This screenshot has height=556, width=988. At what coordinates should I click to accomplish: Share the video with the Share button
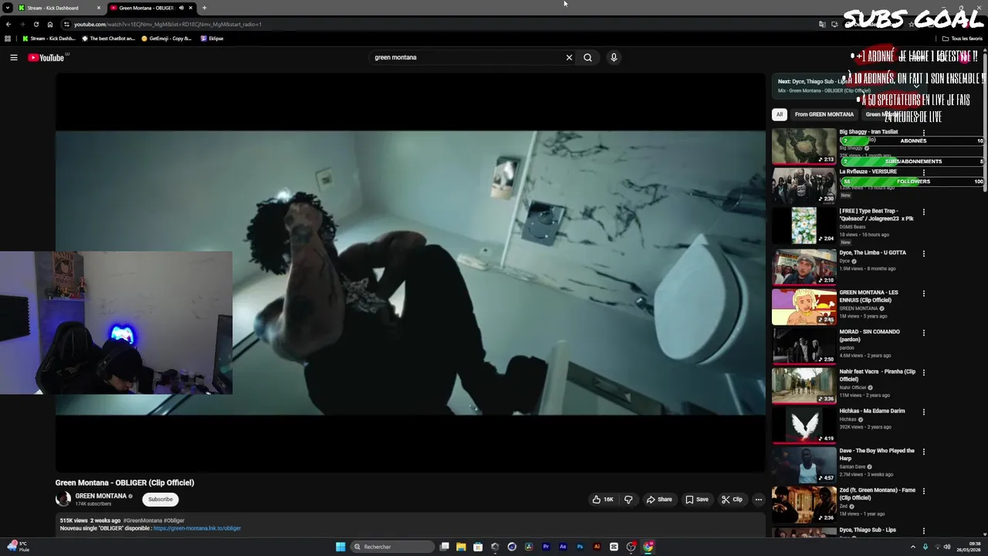pyautogui.click(x=659, y=500)
